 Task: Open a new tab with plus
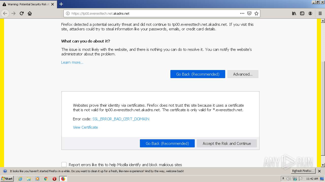[x=61, y=4]
